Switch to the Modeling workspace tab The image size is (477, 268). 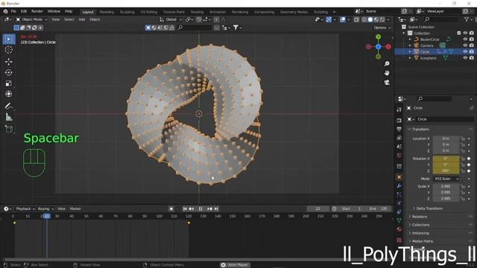pyautogui.click(x=107, y=12)
